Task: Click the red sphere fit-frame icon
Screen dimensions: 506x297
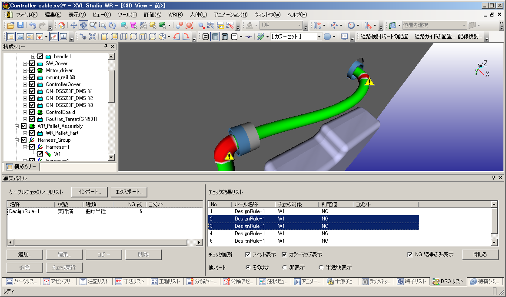Action: [x=189, y=25]
